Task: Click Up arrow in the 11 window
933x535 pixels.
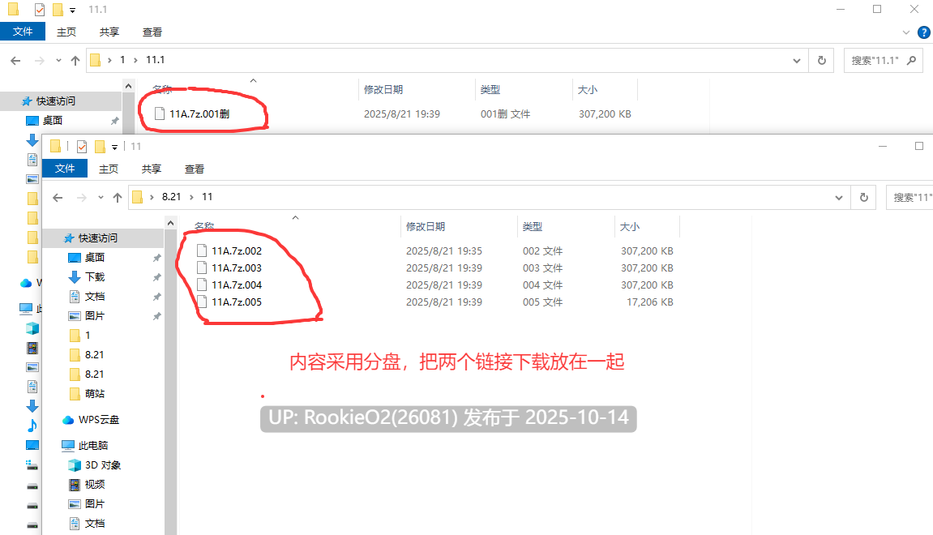Action: click(x=118, y=198)
